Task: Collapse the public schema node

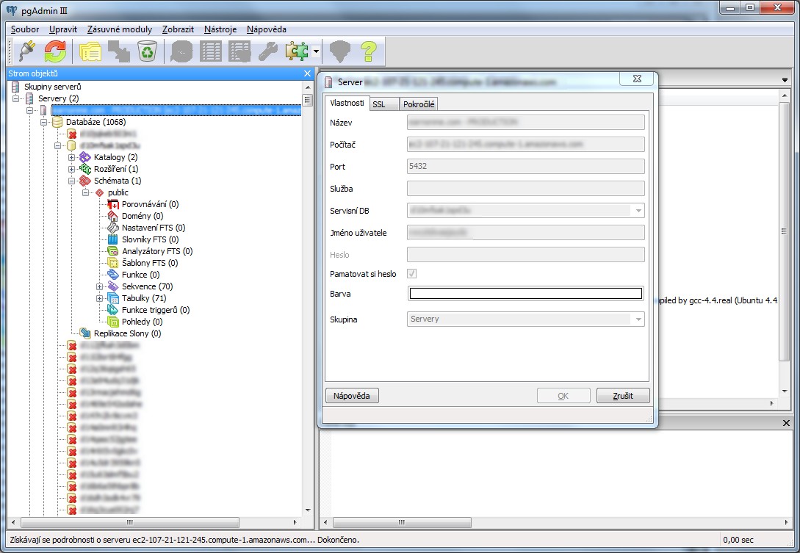Action: pos(86,192)
